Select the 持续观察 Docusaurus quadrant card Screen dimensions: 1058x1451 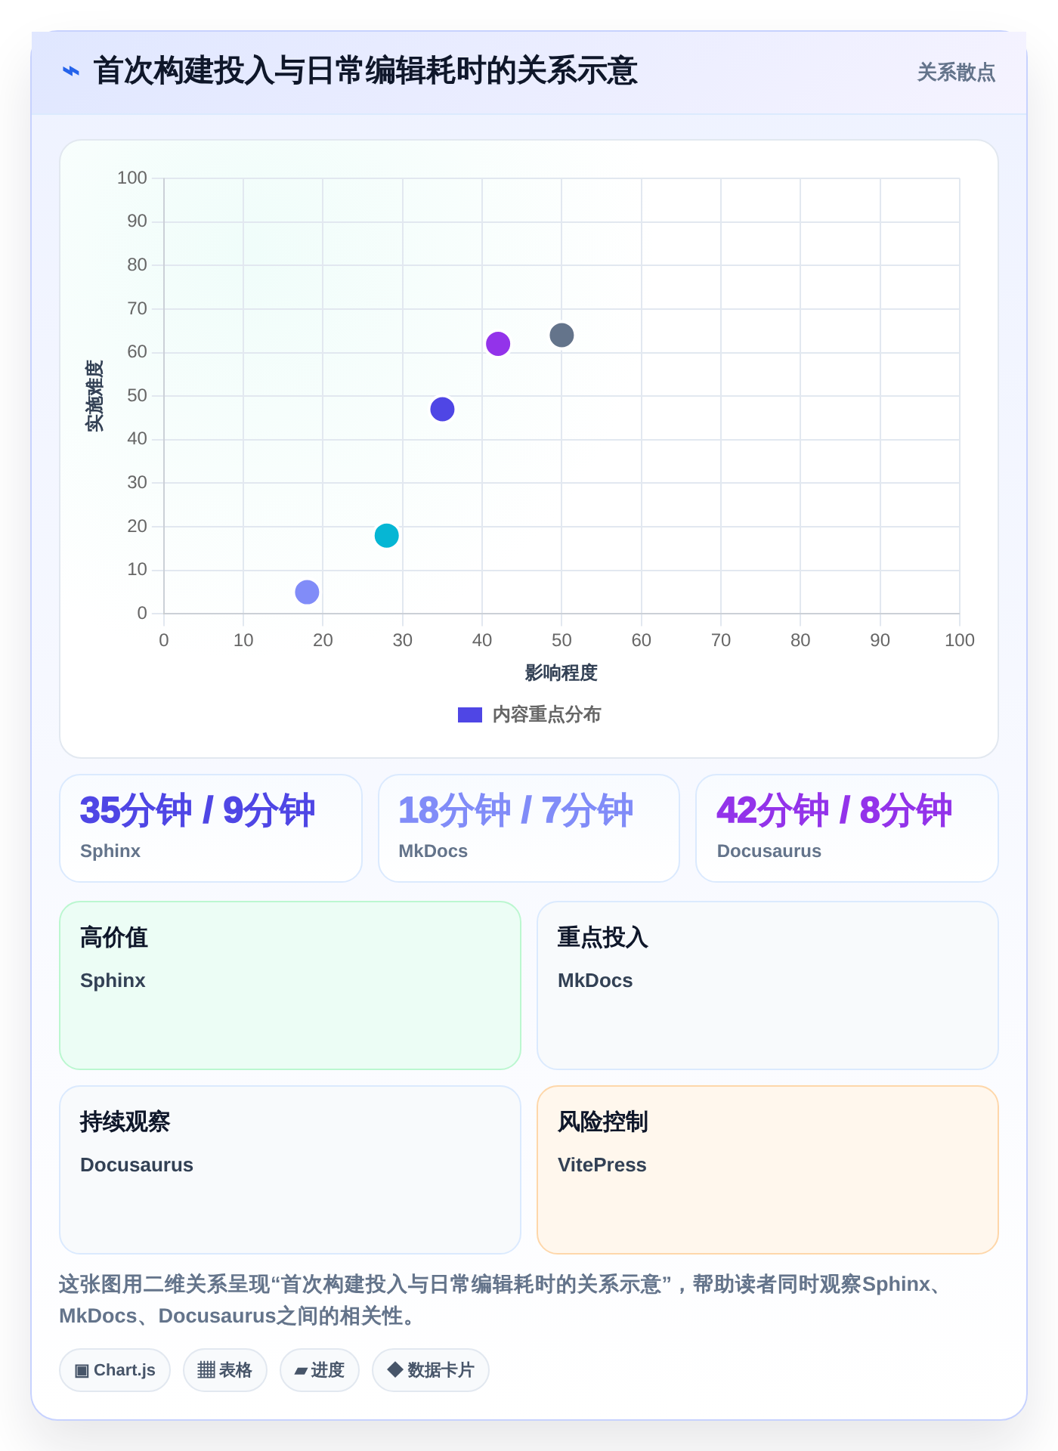[290, 1170]
